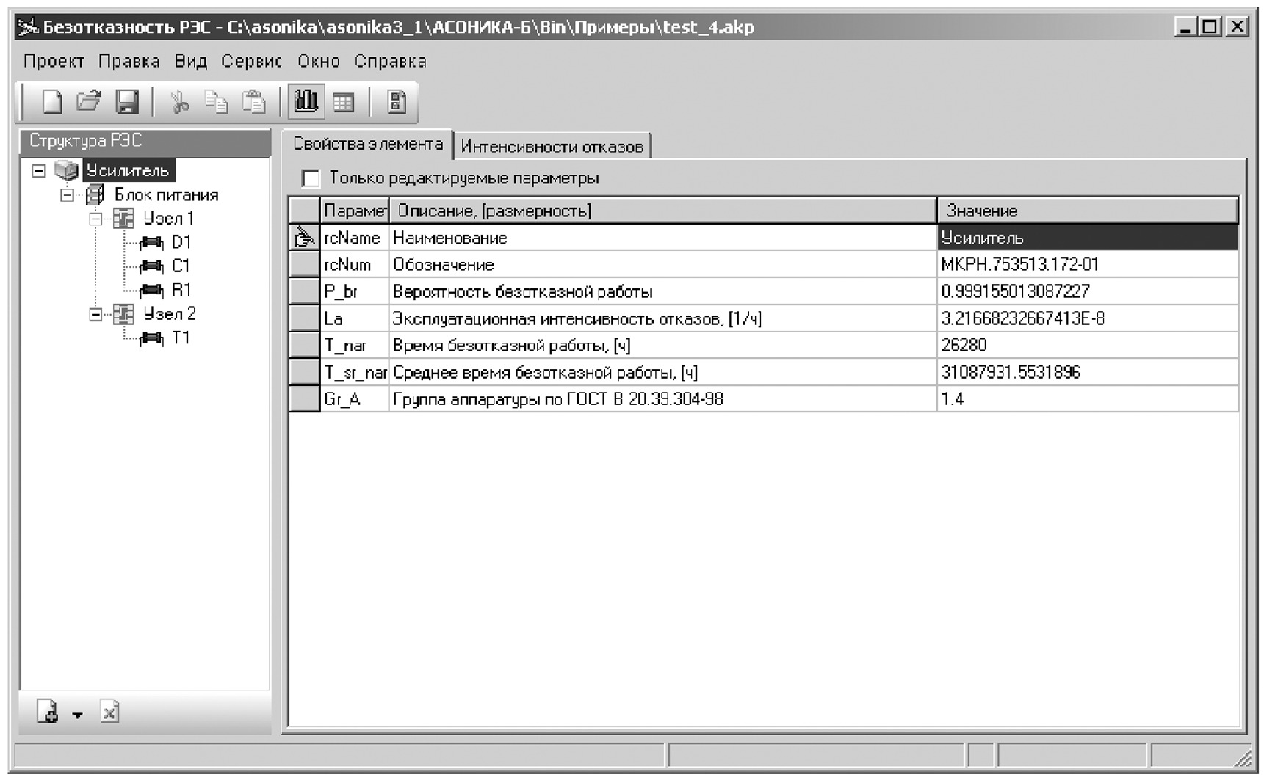
Task: Collapse the Усилитель tree node
Action: pos(39,171)
